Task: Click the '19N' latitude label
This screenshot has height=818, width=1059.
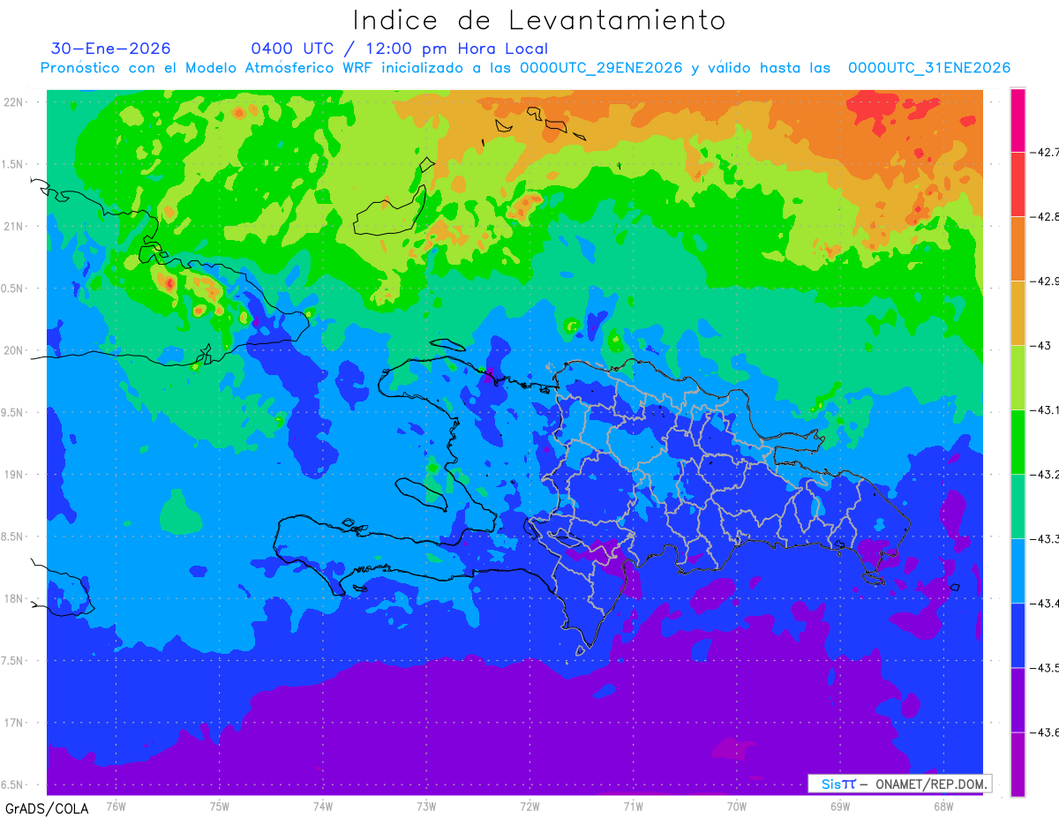Action: point(14,475)
